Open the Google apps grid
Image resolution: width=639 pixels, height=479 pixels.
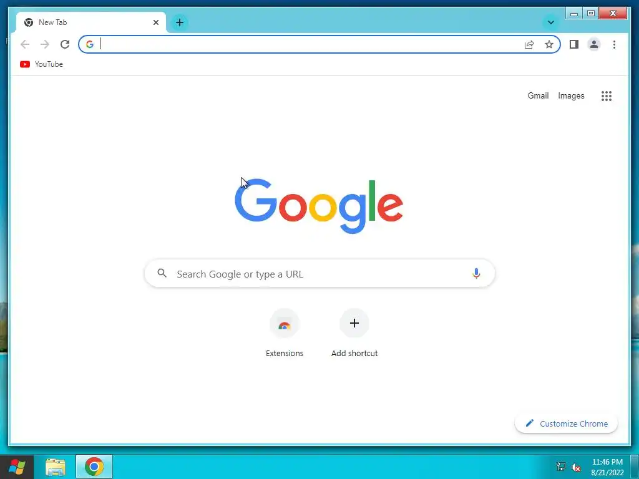tap(607, 95)
